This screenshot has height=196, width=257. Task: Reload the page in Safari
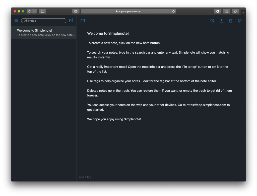[173, 11]
